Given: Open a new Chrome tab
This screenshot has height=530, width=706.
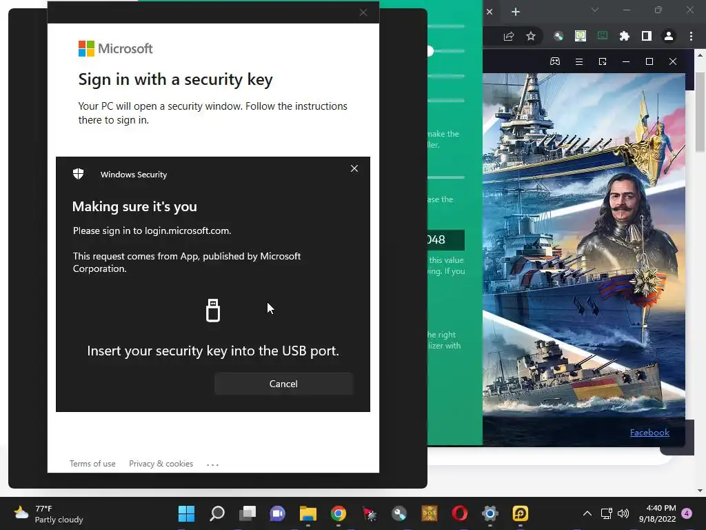Looking at the screenshot, I should click(516, 12).
